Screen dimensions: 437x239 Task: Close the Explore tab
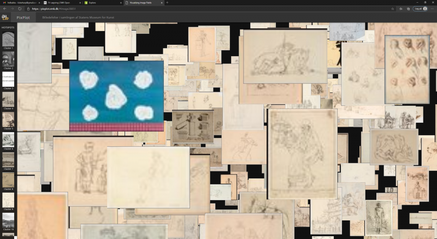121,3
